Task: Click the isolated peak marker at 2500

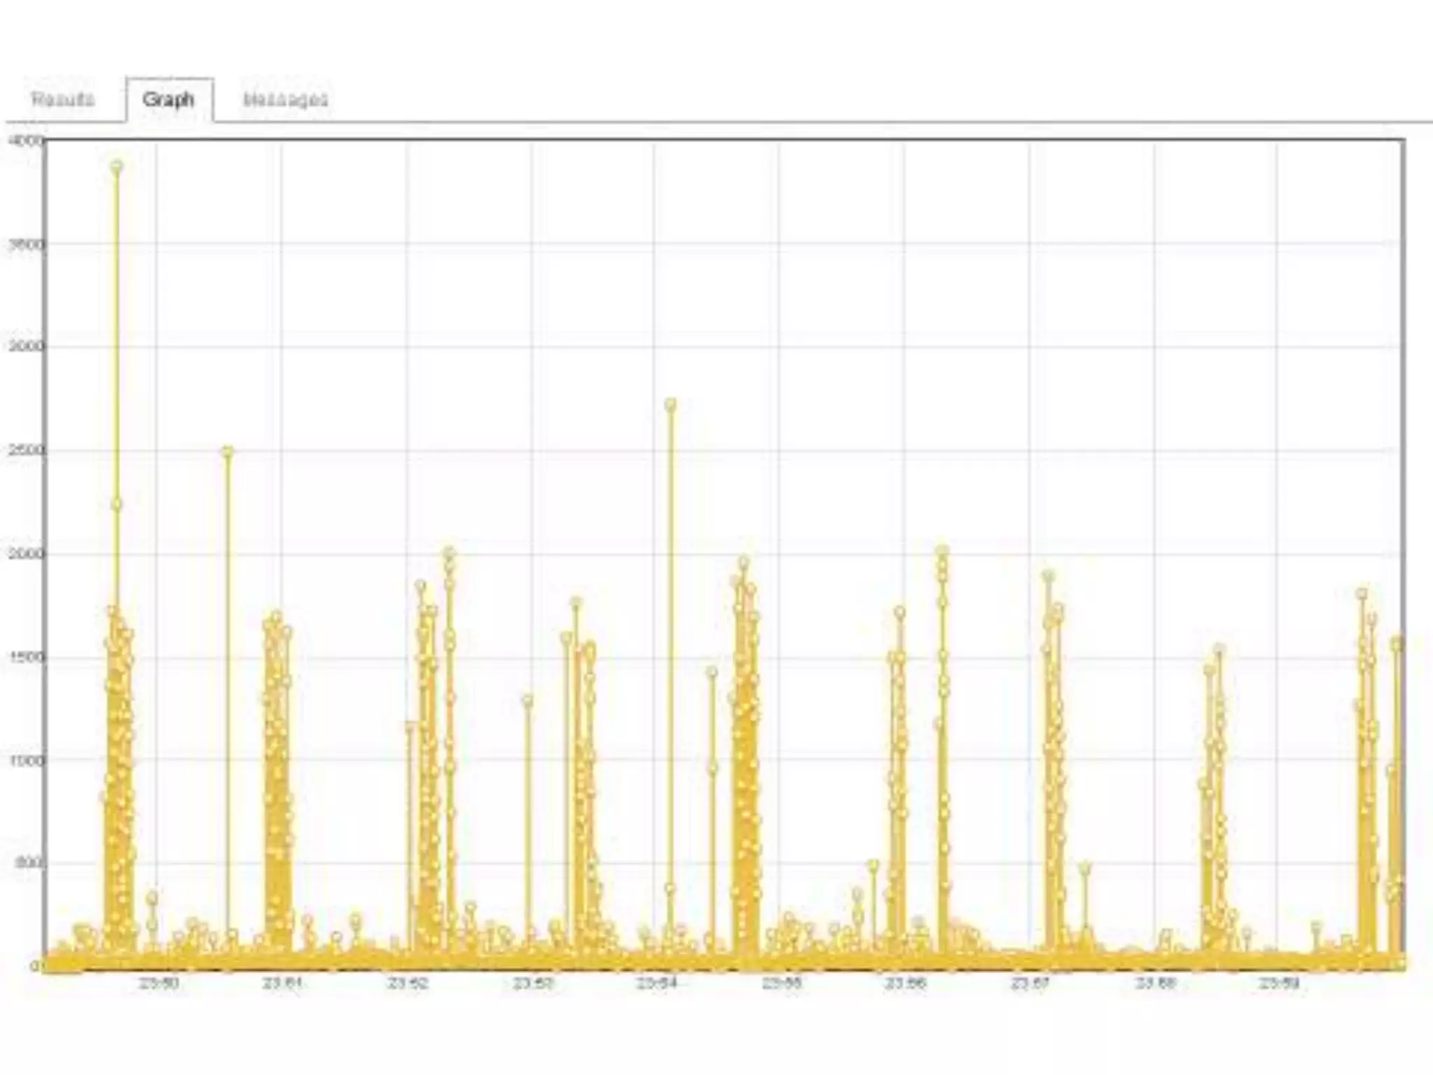Action: tap(227, 451)
